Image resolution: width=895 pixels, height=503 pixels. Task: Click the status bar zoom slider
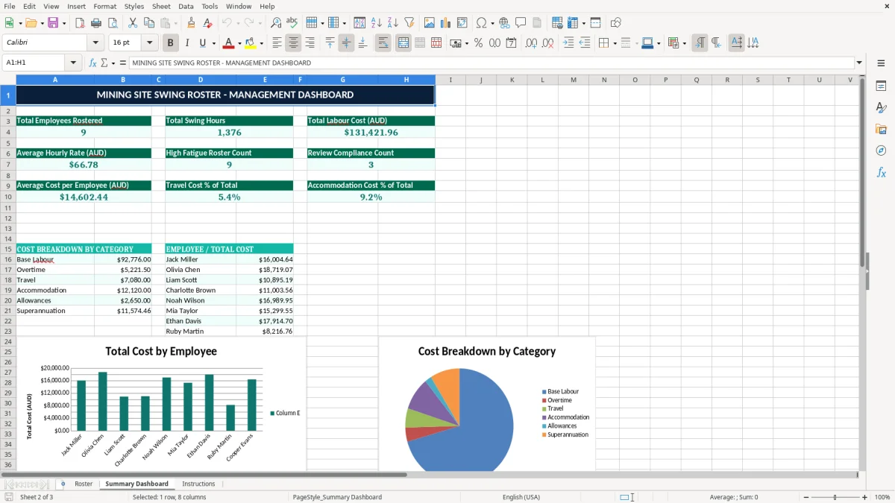pos(835,497)
